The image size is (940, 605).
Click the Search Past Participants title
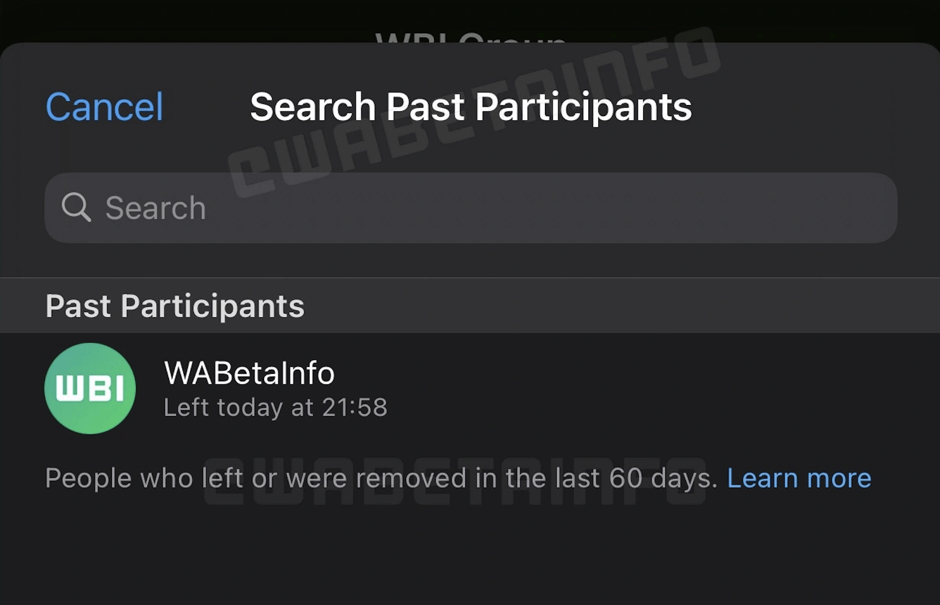pos(471,107)
